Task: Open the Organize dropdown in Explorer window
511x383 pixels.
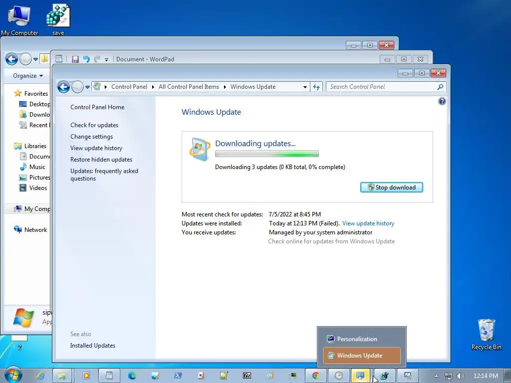Action: [x=28, y=76]
